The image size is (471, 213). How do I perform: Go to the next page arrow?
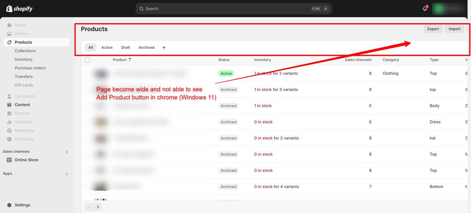coord(98,207)
